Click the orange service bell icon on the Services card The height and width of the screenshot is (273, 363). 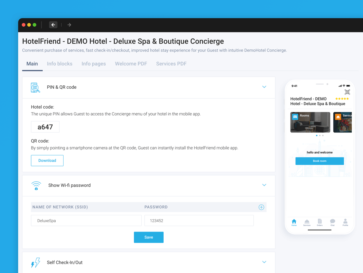(x=338, y=117)
